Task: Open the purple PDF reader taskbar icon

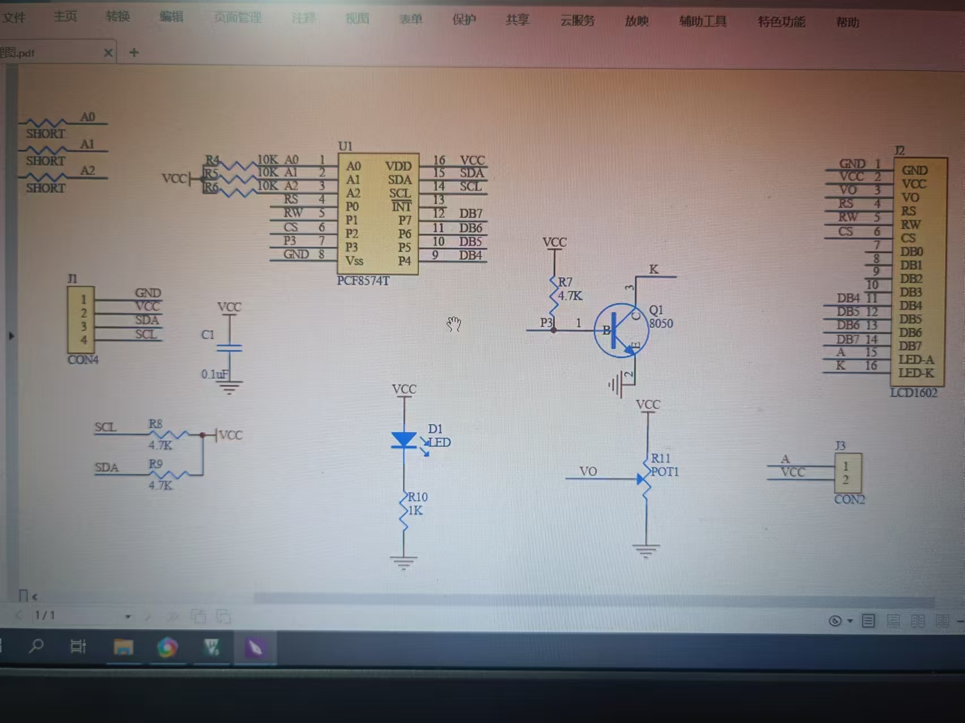Action: coord(255,648)
